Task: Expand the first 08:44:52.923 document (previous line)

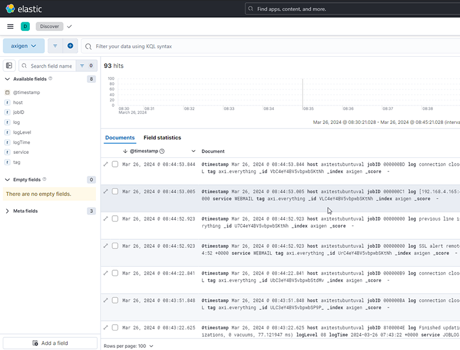Action: click(x=106, y=219)
